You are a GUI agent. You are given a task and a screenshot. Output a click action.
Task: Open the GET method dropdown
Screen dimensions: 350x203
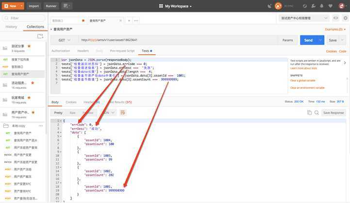(64, 40)
